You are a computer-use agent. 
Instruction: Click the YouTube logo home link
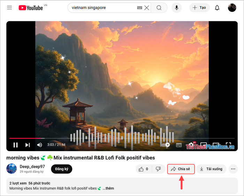pyautogui.click(x=31, y=8)
